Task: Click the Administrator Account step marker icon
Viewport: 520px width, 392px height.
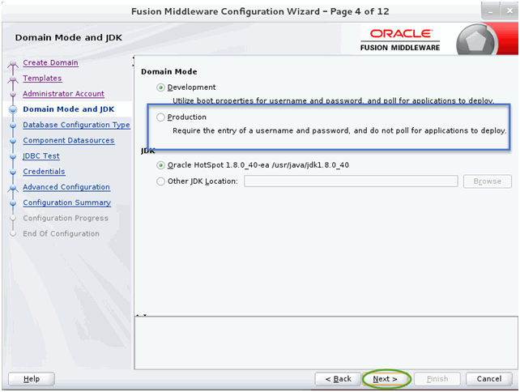Action: click(13, 94)
